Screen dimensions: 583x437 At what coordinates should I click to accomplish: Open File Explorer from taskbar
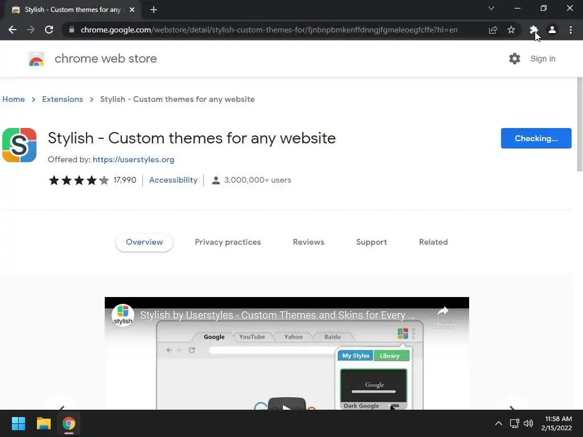click(x=43, y=423)
